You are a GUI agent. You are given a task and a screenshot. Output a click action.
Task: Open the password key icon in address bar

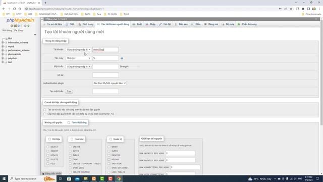280,9
